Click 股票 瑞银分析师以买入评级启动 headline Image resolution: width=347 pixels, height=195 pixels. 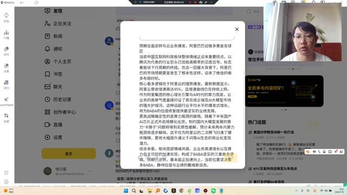click(x=142, y=179)
